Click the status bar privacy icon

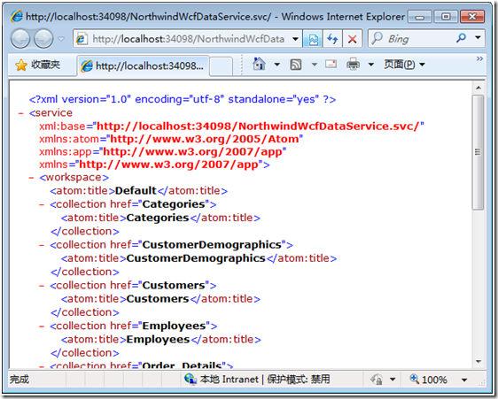(377, 380)
